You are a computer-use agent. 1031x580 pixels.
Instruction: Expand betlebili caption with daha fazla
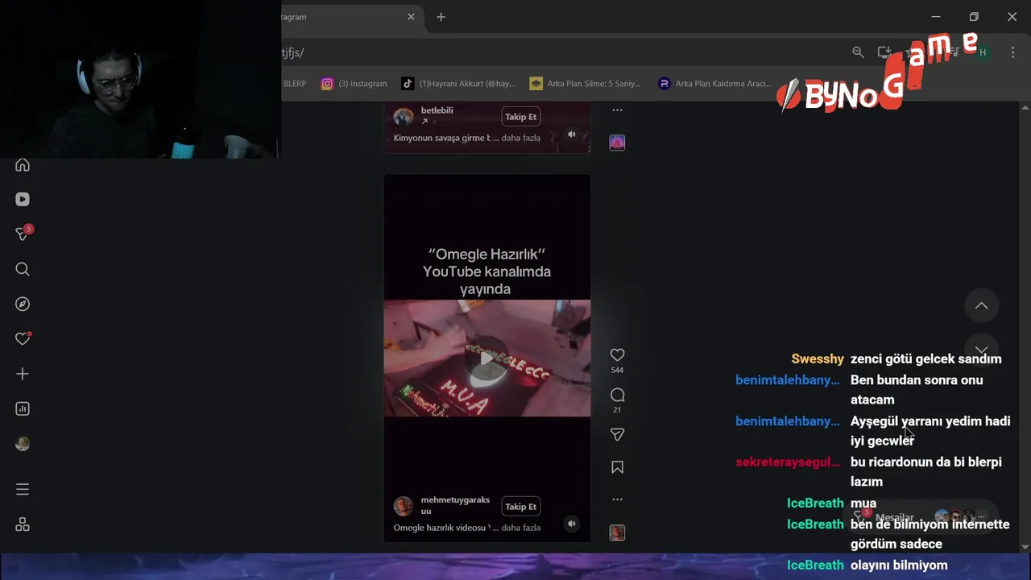(x=520, y=138)
